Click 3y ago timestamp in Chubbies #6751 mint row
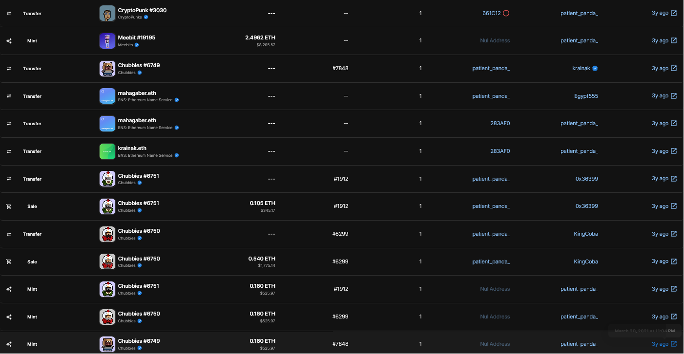 tap(660, 289)
